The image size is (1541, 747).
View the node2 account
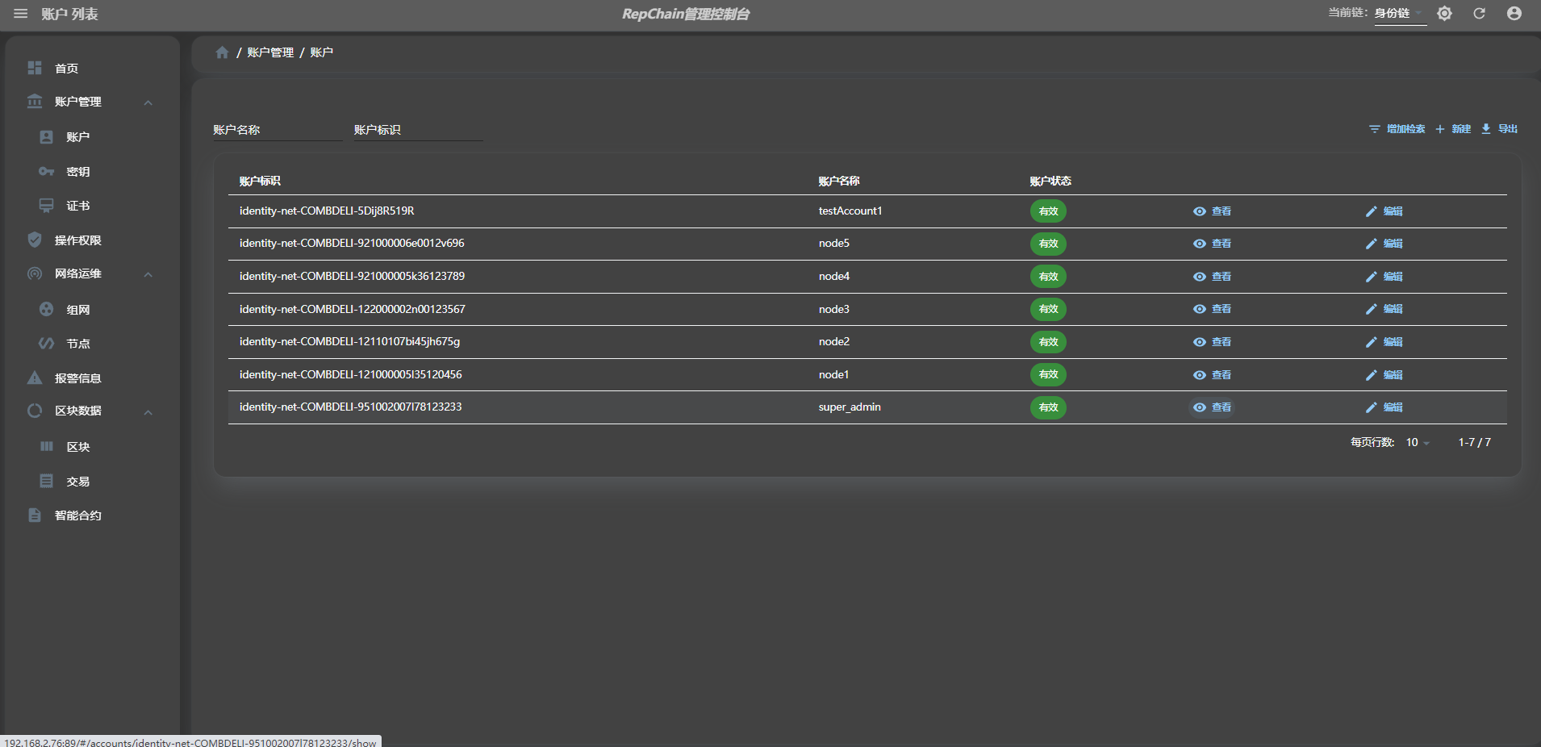1212,342
